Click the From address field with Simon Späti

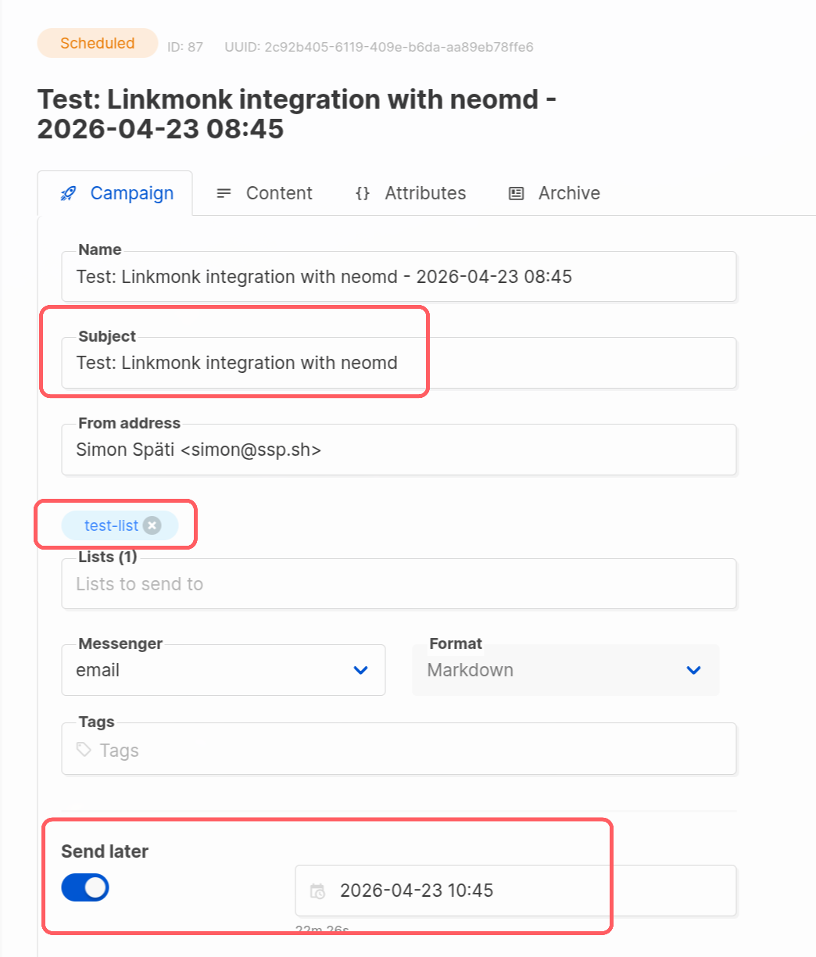coord(399,450)
